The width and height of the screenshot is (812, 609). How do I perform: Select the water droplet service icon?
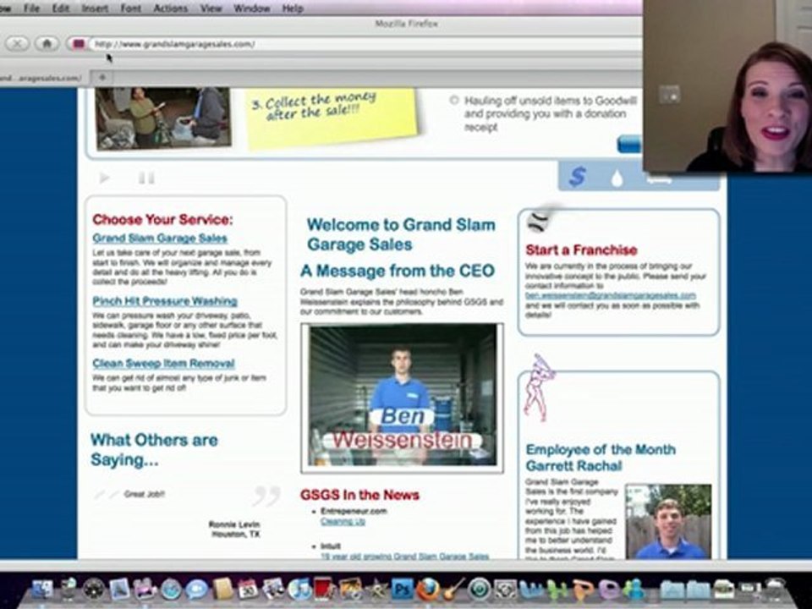(617, 178)
